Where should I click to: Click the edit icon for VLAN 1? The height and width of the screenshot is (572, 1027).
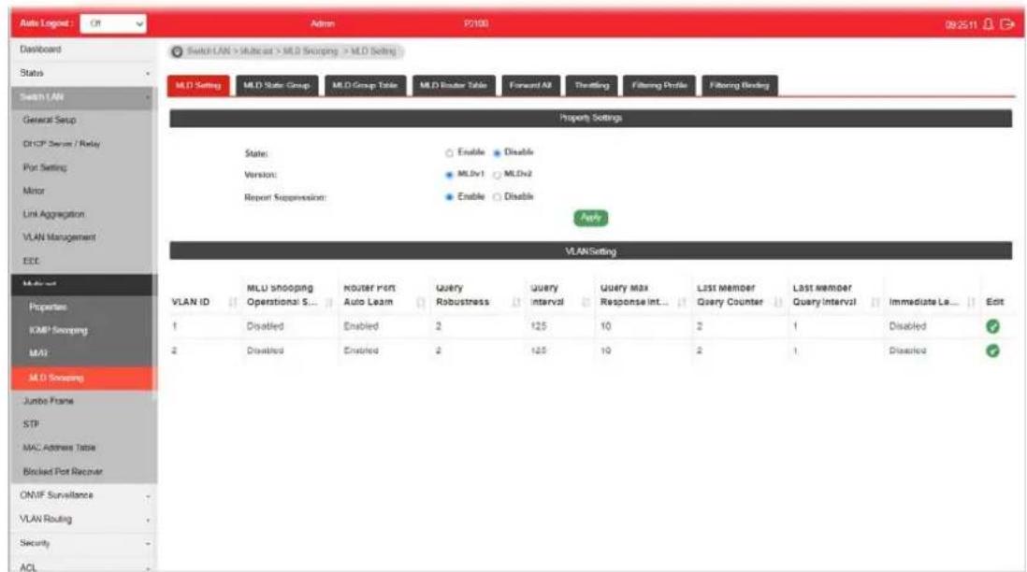[x=992, y=326]
